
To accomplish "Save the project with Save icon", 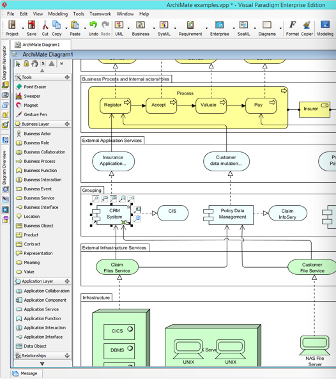I will coord(31,25).
